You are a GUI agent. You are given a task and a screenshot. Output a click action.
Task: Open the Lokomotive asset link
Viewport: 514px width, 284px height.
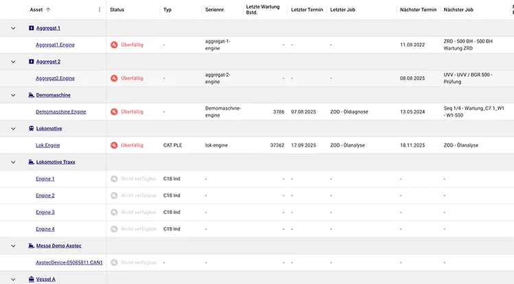tap(49, 128)
